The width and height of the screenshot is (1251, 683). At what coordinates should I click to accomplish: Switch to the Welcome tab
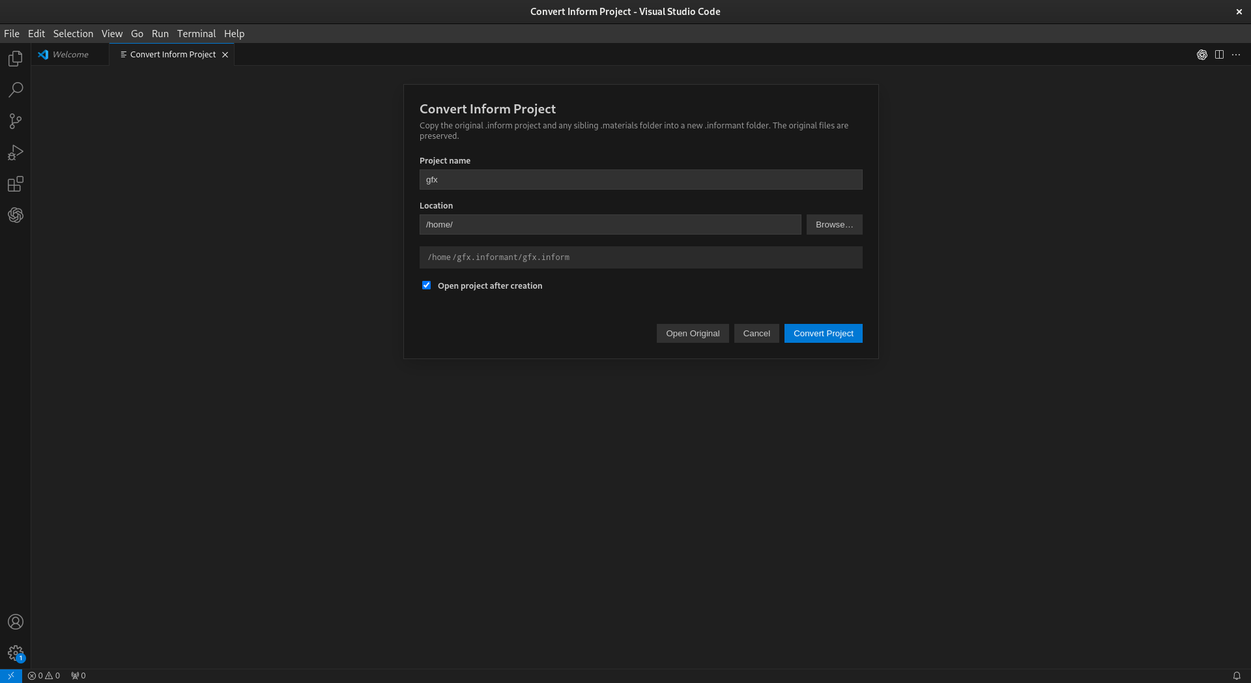pos(70,55)
